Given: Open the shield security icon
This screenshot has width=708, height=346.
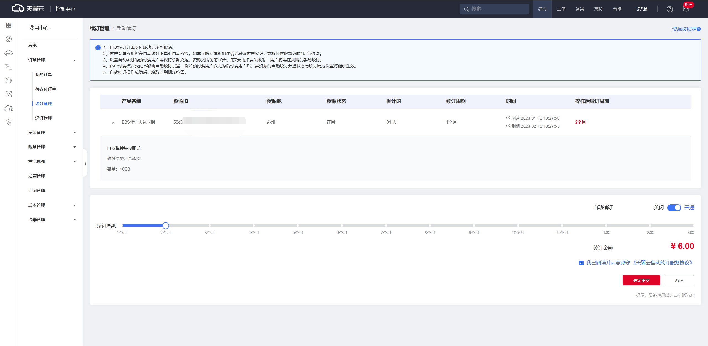Looking at the screenshot, I should [9, 122].
